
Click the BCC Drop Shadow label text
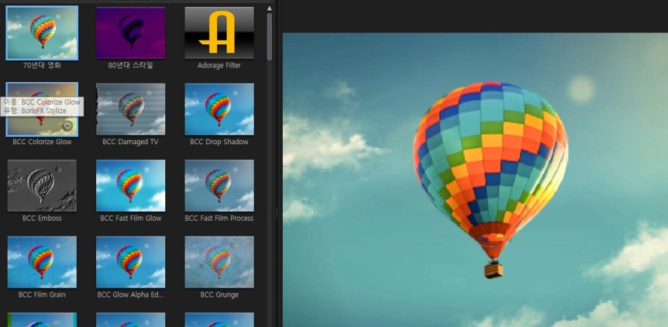[219, 142]
